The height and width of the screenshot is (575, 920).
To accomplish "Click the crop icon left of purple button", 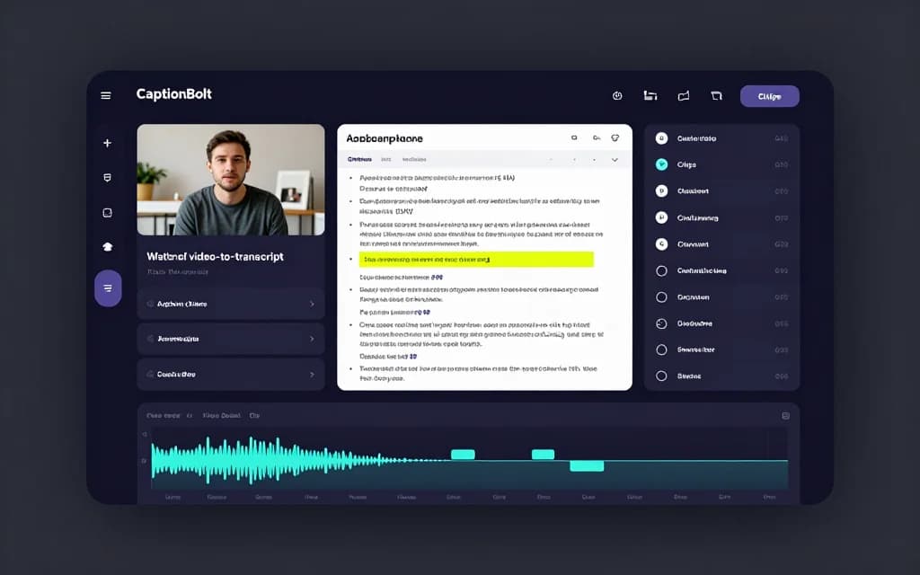I will (x=716, y=95).
